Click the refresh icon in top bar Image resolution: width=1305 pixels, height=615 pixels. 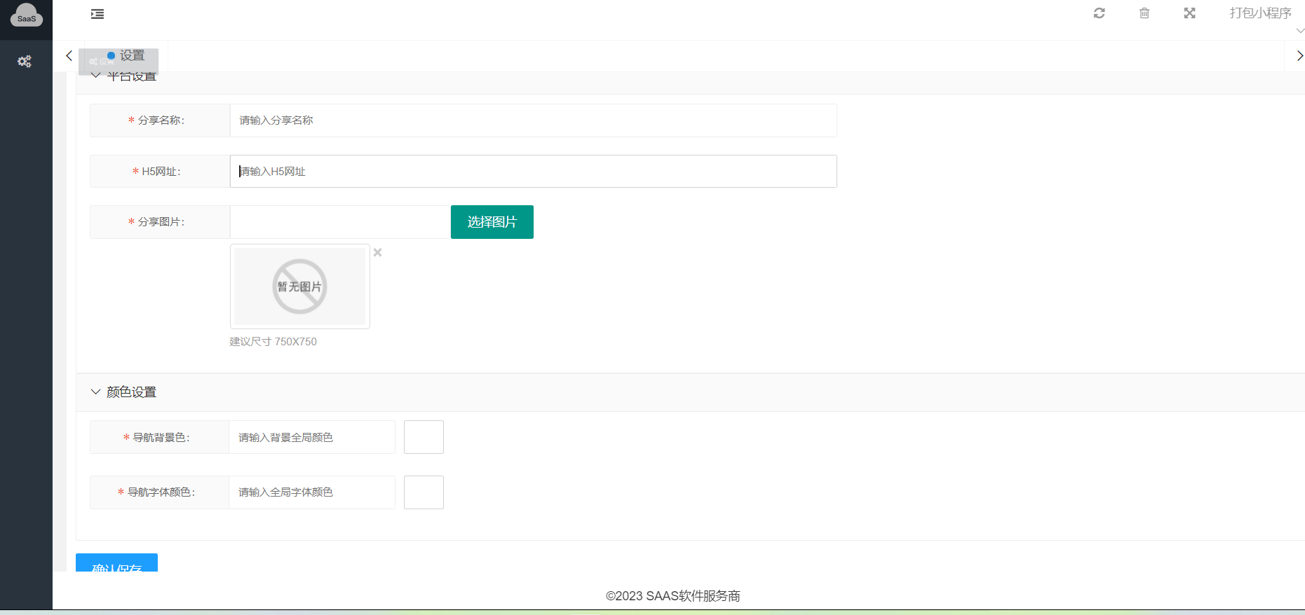tap(1099, 13)
